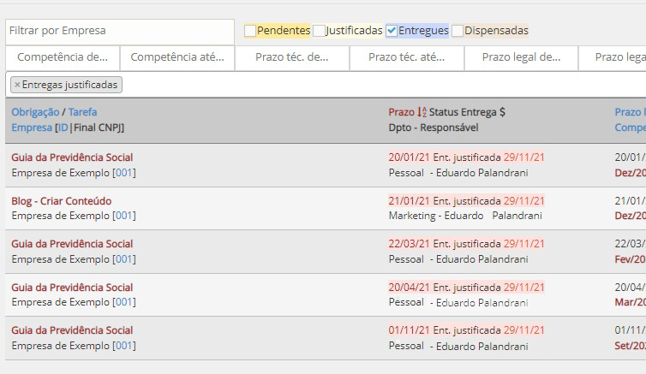This screenshot has height=374, width=646.
Task: Check the Pendentes checkbox
Action: [250, 31]
